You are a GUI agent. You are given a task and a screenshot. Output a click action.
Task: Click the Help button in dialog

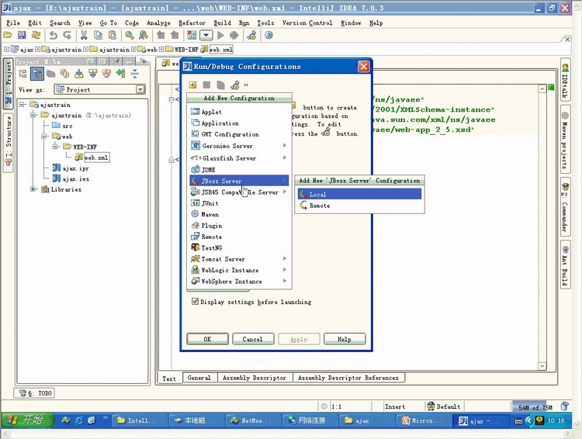click(345, 339)
